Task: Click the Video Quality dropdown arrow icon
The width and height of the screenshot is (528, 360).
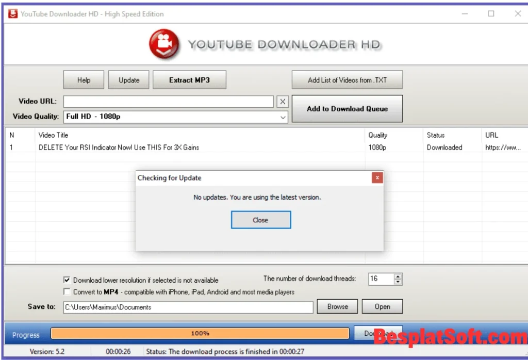Action: (283, 117)
